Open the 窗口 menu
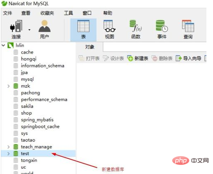This screenshot has width=213, height=174. click(x=87, y=13)
